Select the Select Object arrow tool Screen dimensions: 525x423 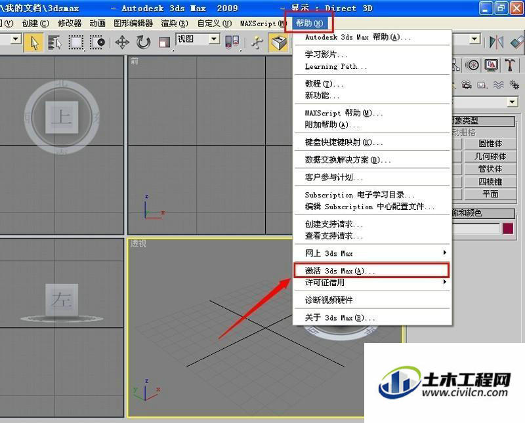pos(34,43)
